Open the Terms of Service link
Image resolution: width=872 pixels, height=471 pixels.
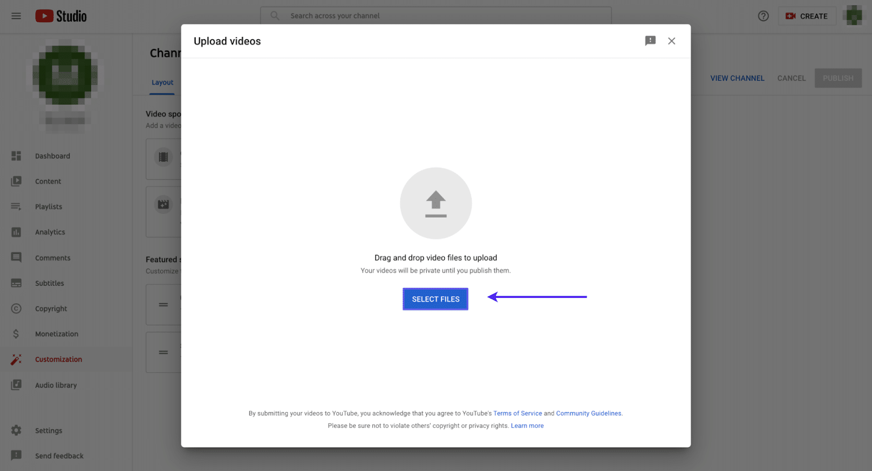[x=517, y=413]
